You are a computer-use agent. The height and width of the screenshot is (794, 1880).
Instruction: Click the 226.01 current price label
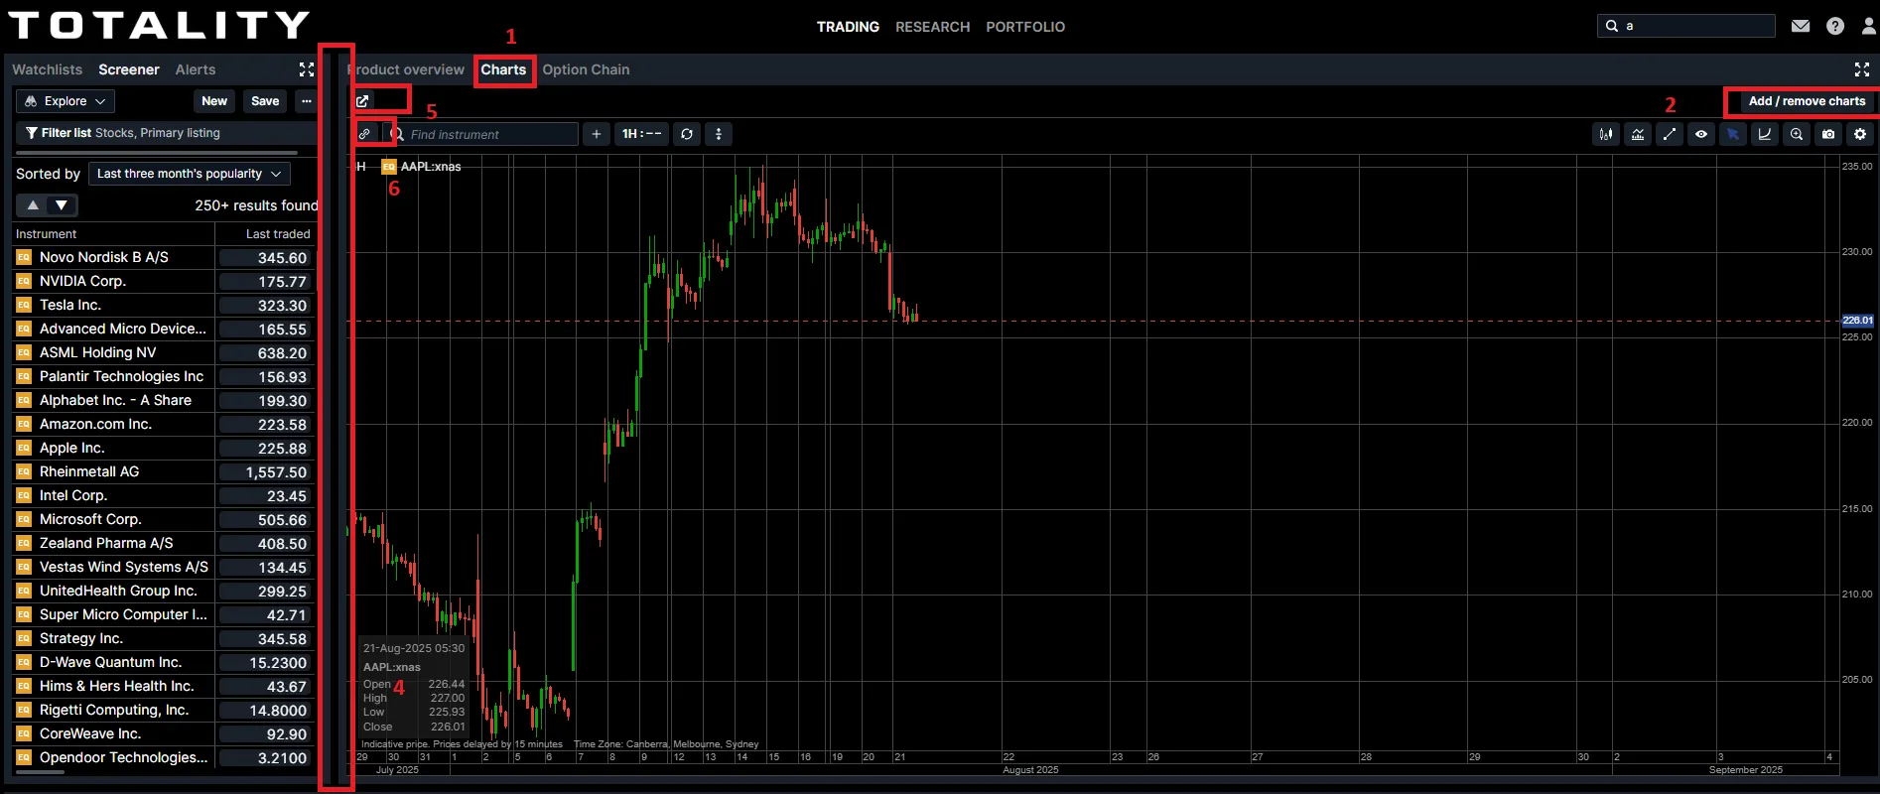(x=1857, y=321)
